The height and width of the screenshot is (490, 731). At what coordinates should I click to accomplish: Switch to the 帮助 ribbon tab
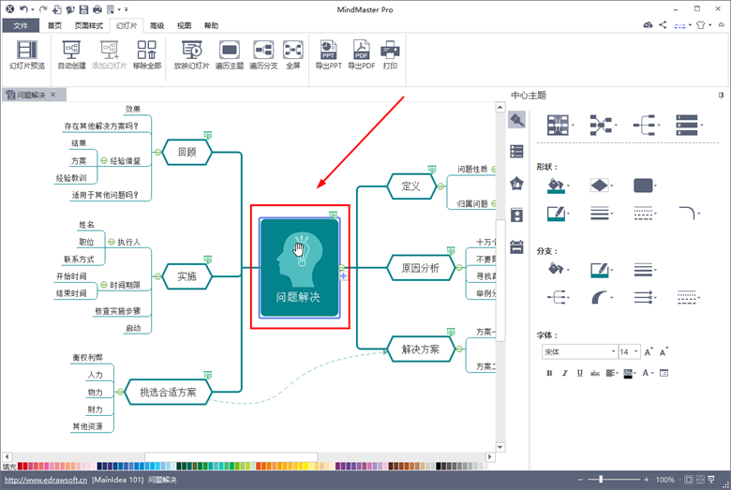click(x=211, y=25)
